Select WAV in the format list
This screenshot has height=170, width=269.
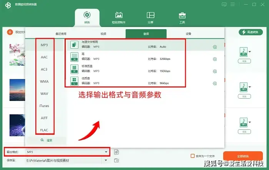[44, 94]
